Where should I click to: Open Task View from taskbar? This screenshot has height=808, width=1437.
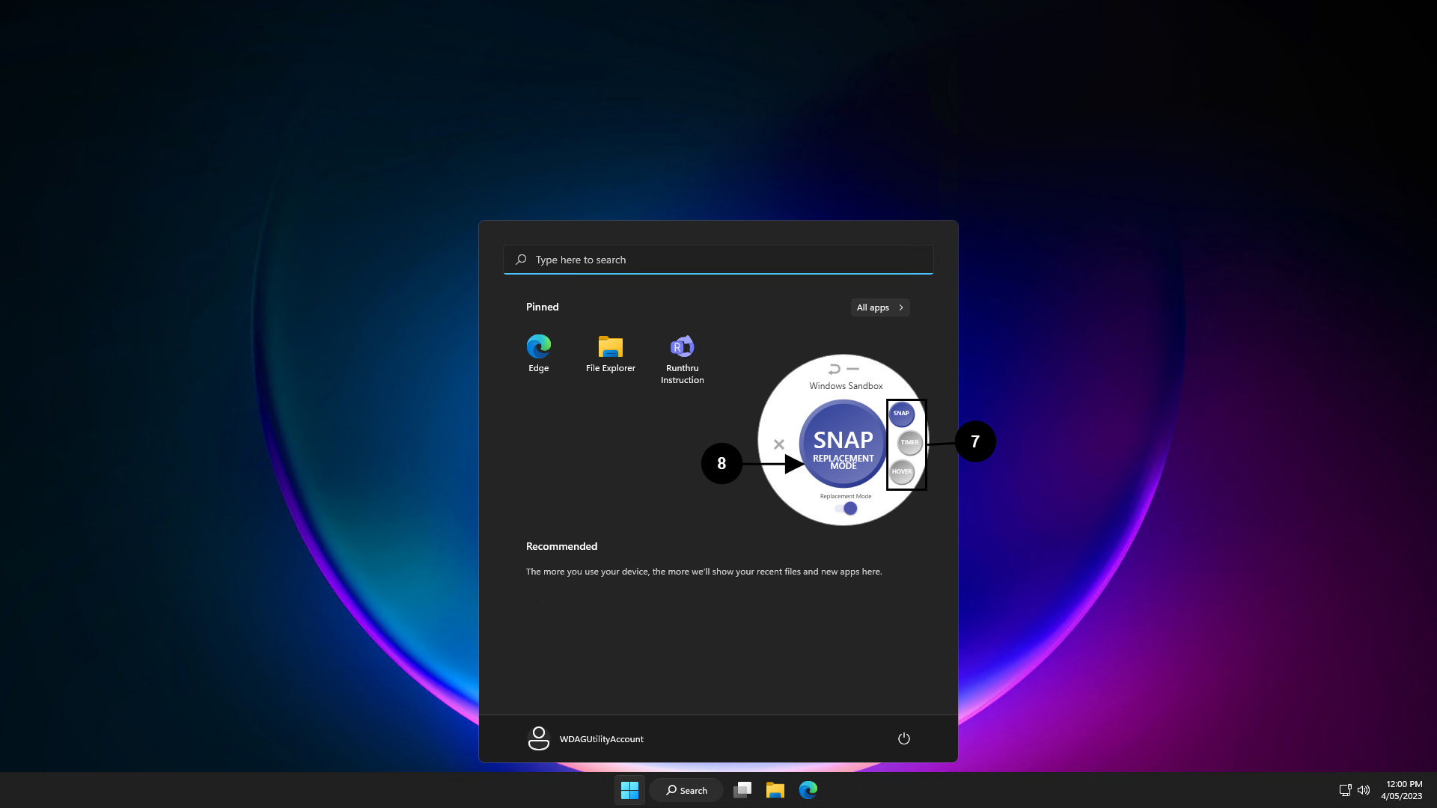(x=742, y=790)
